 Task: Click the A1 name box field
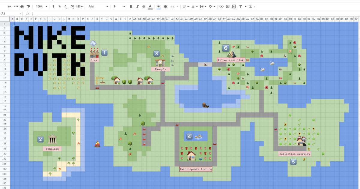pos(11,13)
